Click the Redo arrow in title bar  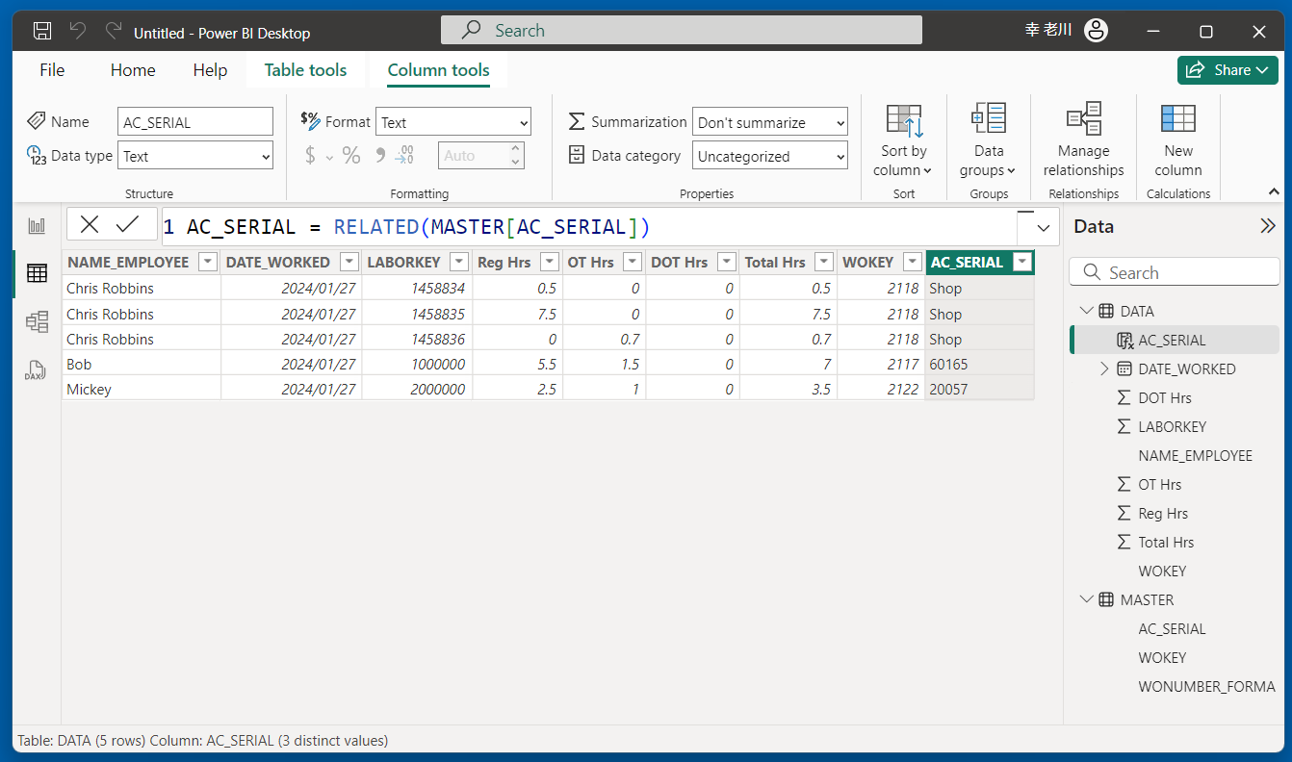113,31
